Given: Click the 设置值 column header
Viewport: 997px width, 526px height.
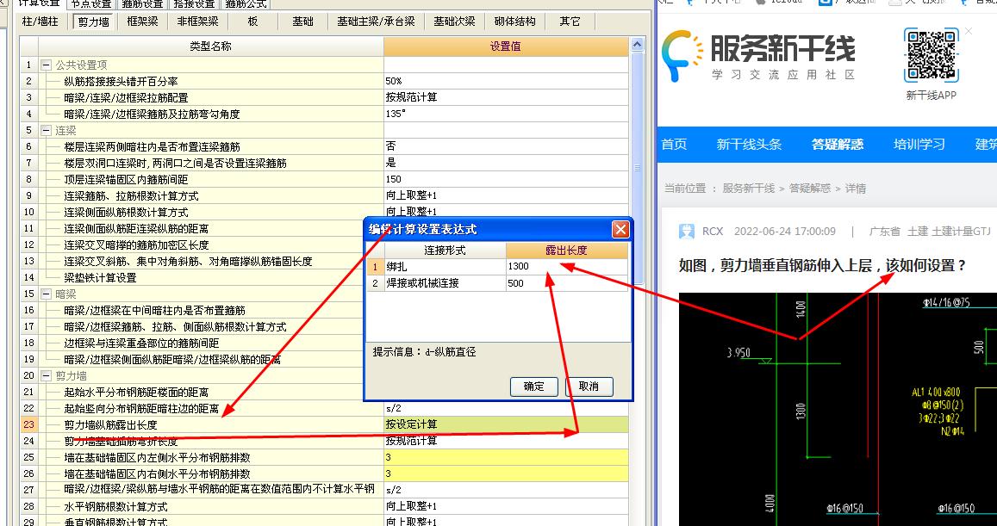Looking at the screenshot, I should 506,46.
